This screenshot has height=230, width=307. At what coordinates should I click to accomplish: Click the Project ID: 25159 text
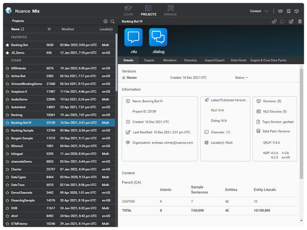pos(144,112)
